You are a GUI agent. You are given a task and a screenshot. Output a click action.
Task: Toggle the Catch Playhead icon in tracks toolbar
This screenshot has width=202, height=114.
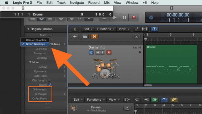pos(154,29)
